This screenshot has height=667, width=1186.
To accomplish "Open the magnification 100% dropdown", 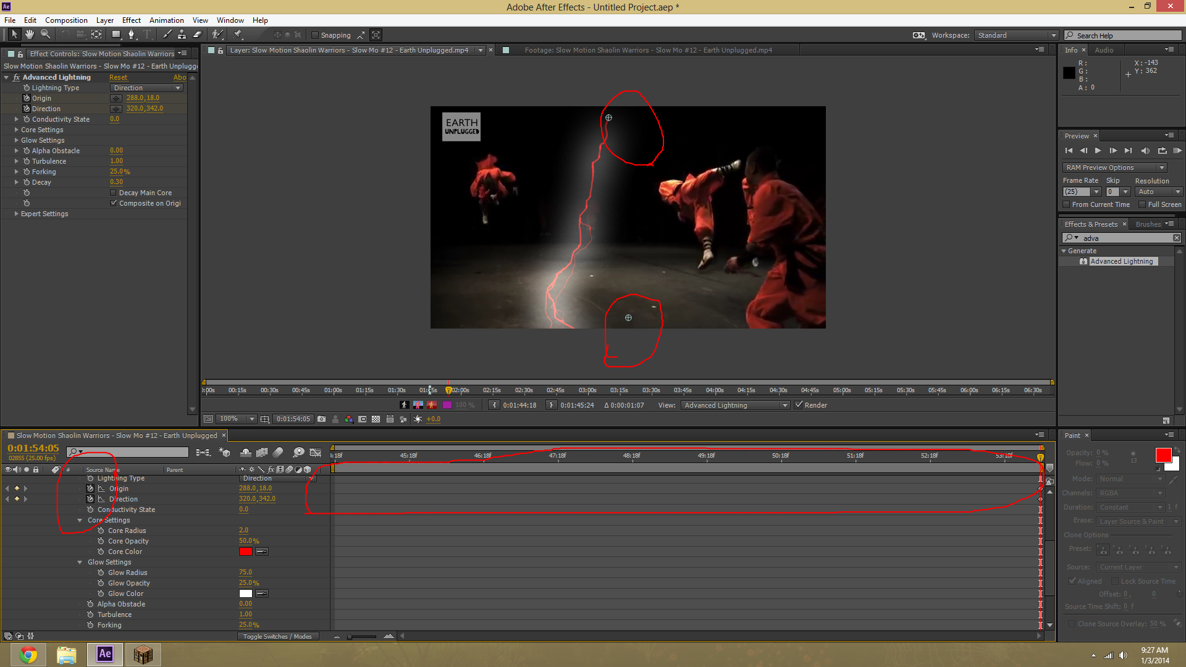I will [237, 419].
